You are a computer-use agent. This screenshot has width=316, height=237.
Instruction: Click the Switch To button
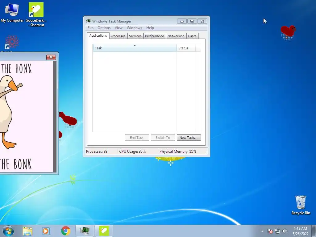click(163, 138)
